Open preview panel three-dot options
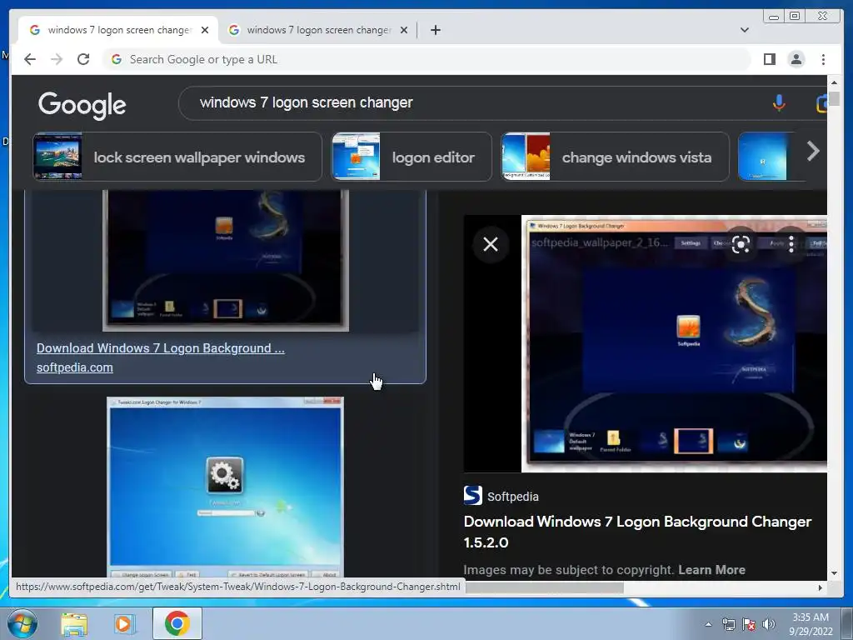 [791, 244]
